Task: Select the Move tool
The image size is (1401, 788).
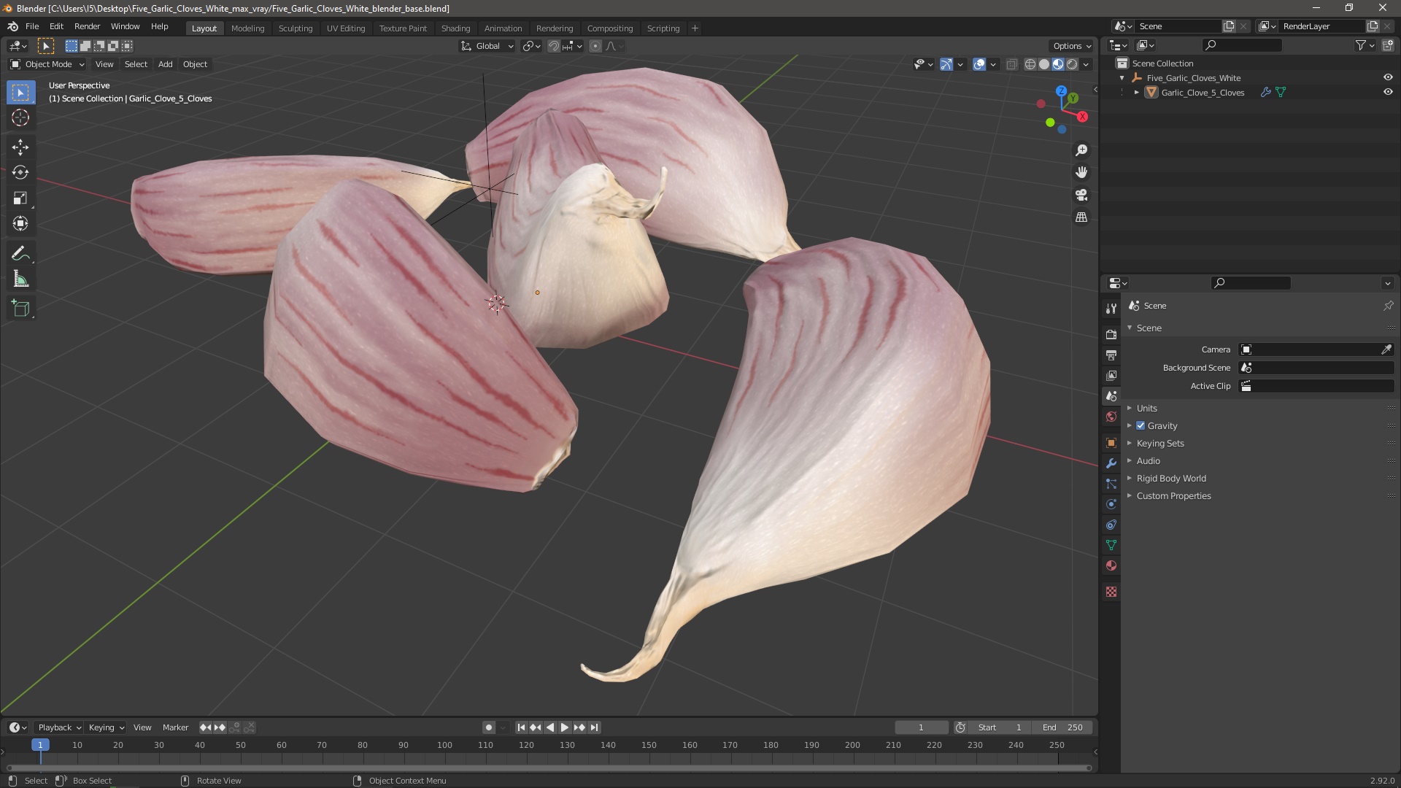Action: coord(20,147)
